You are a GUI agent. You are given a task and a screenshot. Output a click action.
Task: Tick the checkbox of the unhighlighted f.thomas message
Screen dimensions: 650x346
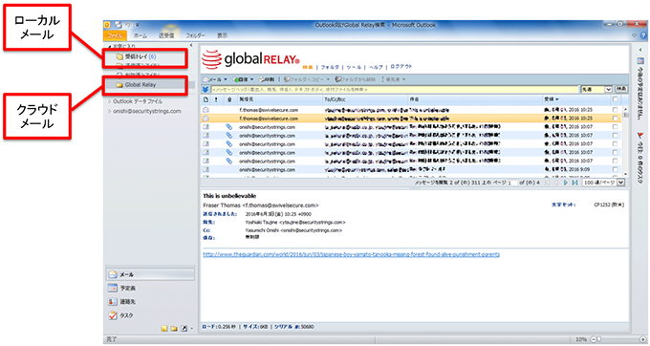(x=615, y=110)
